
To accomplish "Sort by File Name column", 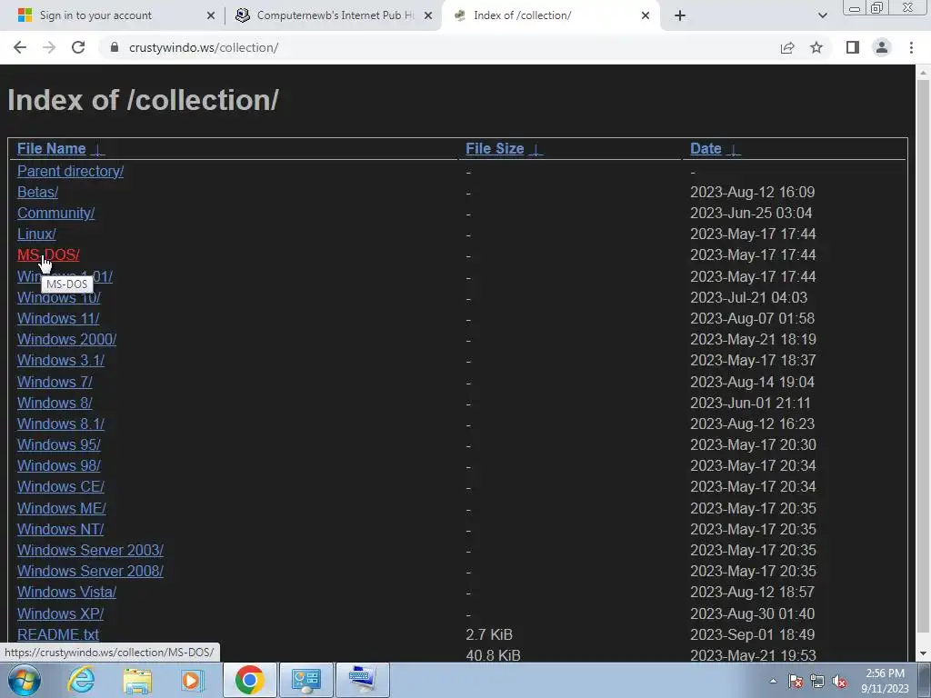I will (x=52, y=148).
